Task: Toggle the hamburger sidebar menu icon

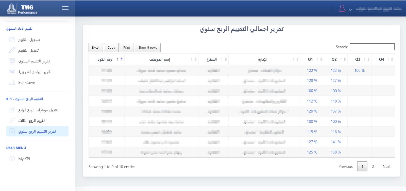Action: coord(65,8)
